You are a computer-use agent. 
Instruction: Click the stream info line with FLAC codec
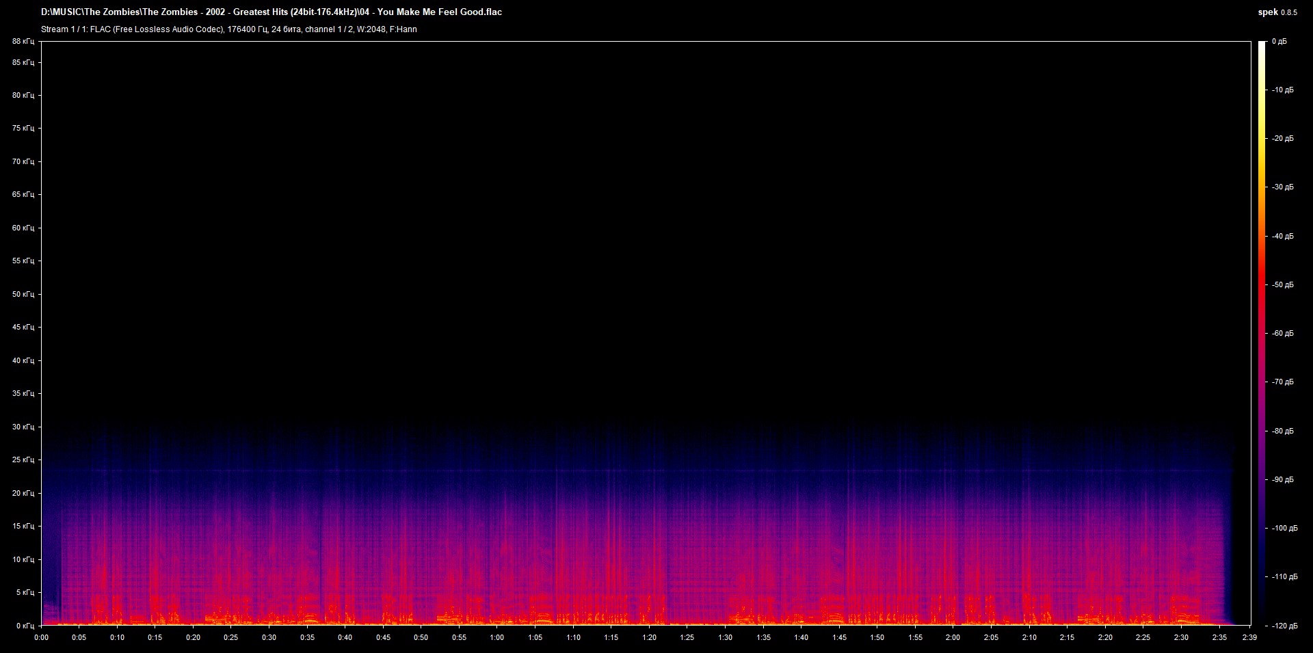(229, 29)
